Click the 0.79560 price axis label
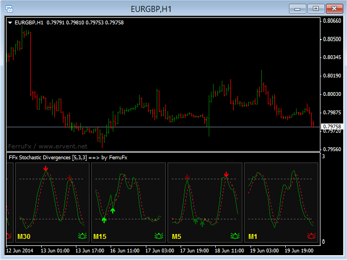Viewport: 347px width, 260px height. (x=332, y=149)
